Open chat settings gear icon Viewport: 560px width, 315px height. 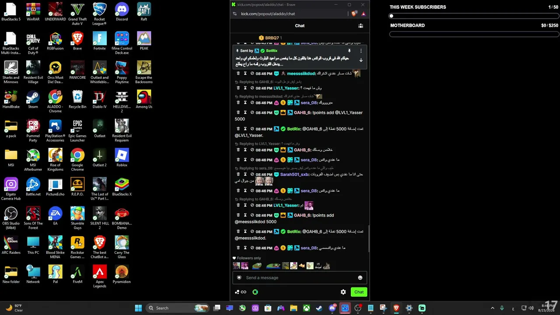(343, 292)
